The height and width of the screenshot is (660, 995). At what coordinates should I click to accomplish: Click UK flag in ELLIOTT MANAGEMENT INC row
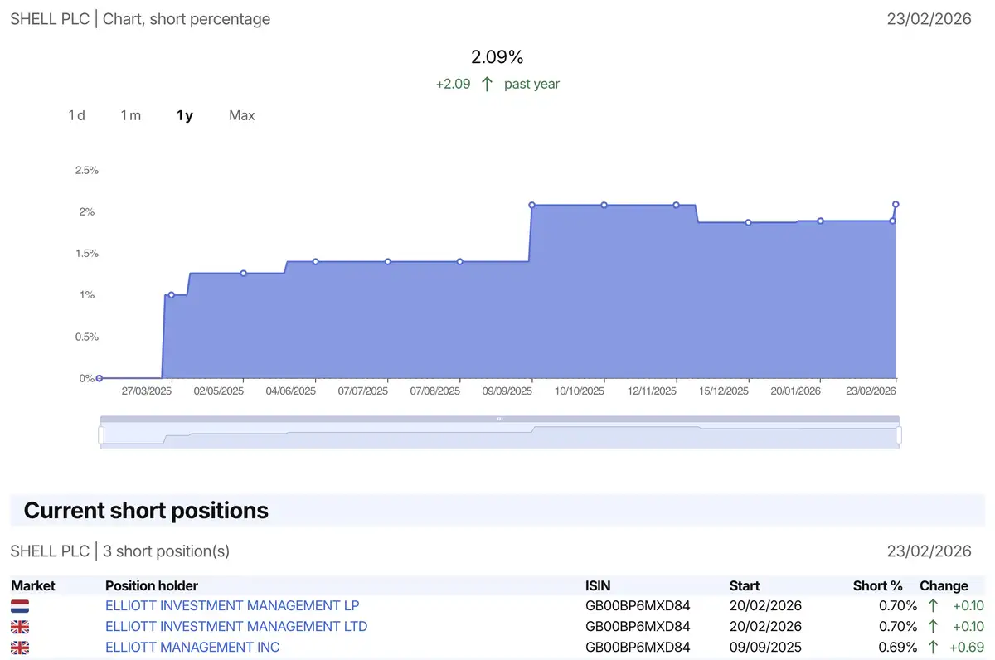[20, 648]
